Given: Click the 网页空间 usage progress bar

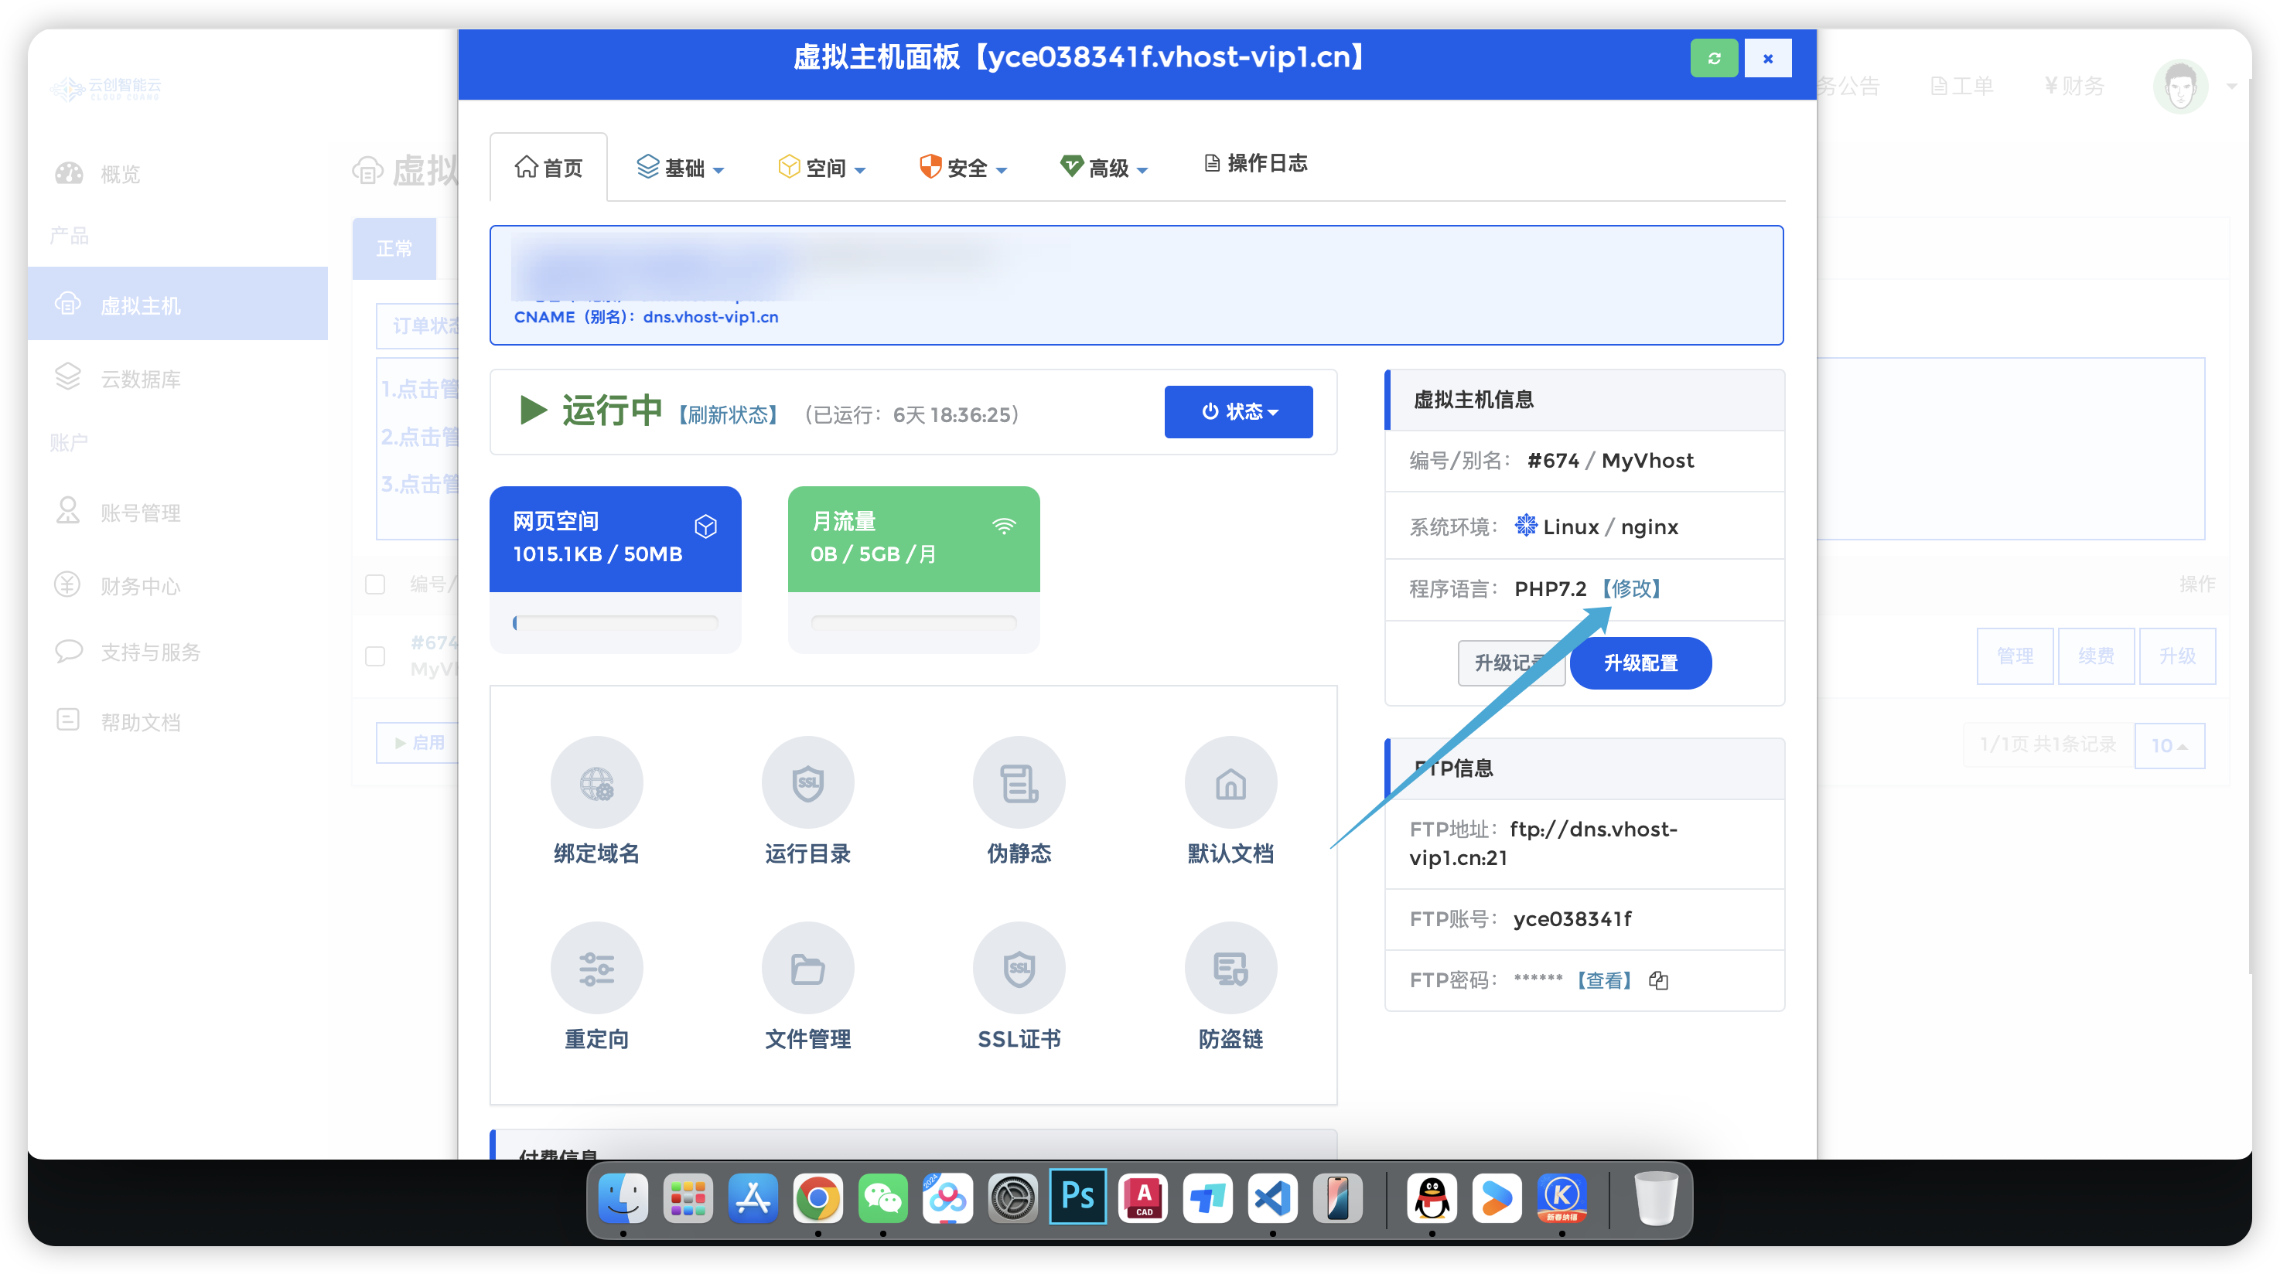Looking at the screenshot, I should [x=615, y=623].
